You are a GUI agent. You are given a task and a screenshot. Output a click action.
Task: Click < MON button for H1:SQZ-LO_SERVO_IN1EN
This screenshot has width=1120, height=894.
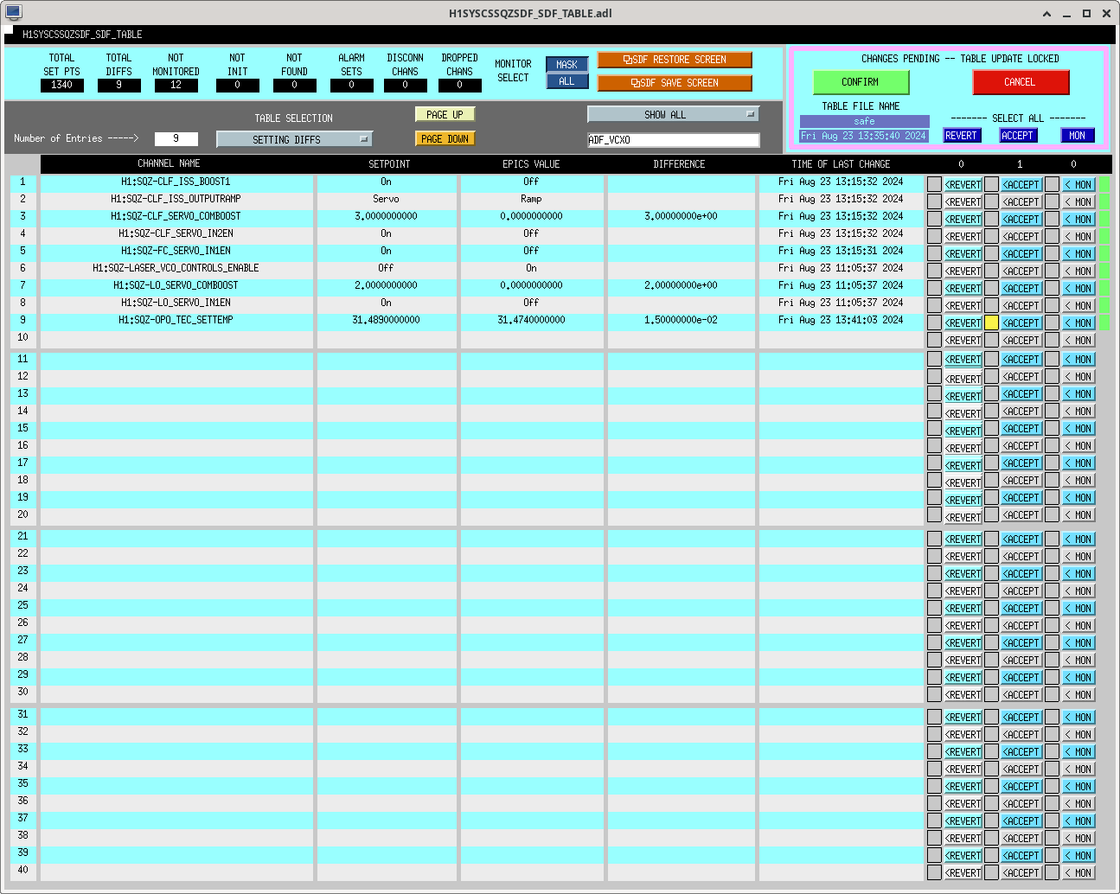point(1078,306)
